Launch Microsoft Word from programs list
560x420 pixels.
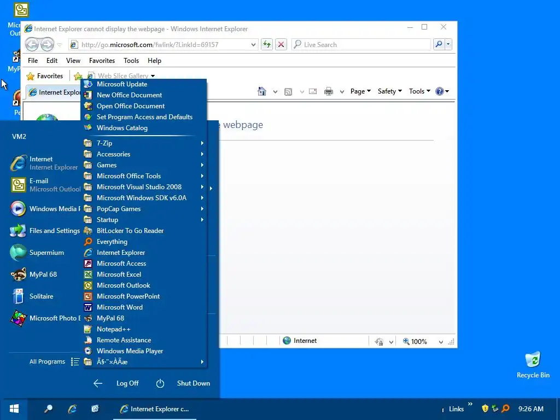tap(144, 307)
